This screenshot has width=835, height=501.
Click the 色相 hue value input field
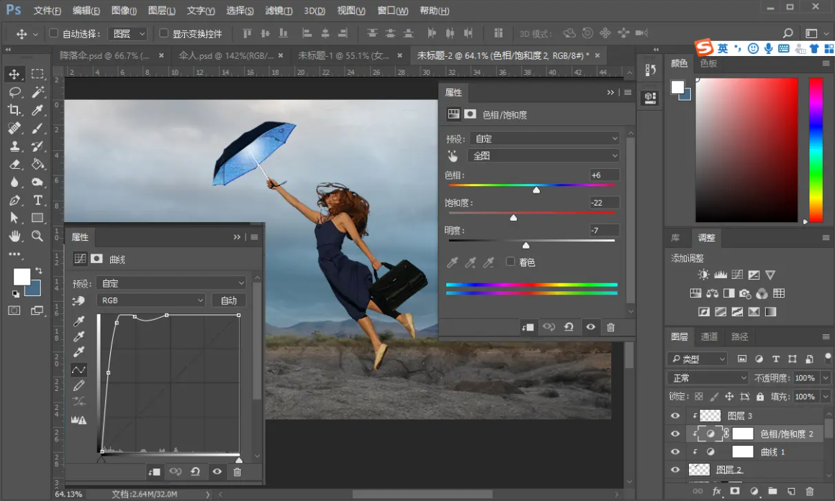point(603,175)
